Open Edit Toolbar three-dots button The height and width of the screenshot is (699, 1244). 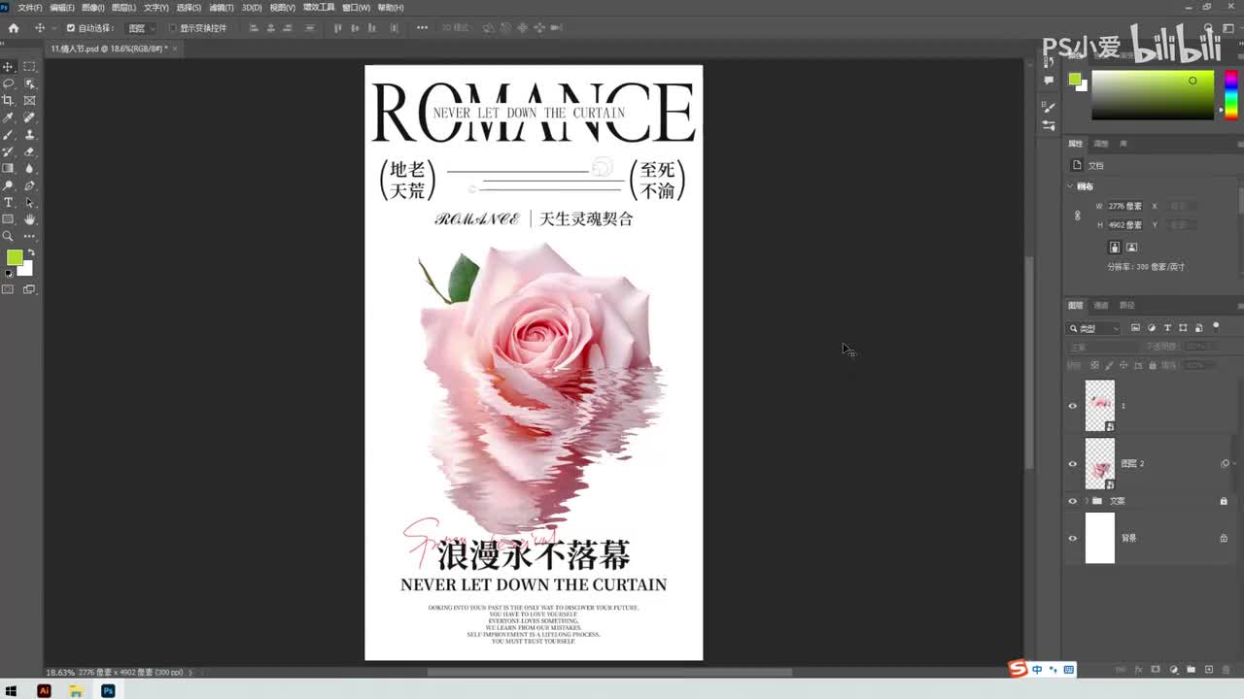[x=29, y=236]
